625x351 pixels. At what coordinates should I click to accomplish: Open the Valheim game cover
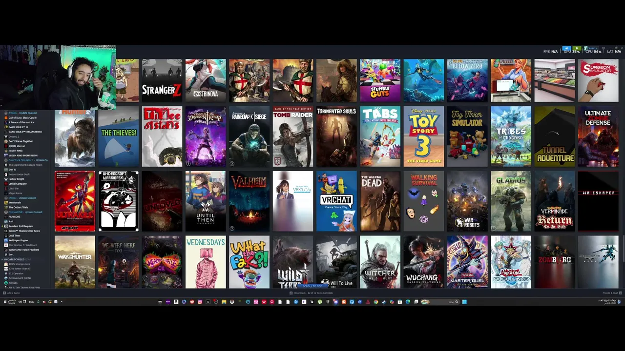(249, 201)
